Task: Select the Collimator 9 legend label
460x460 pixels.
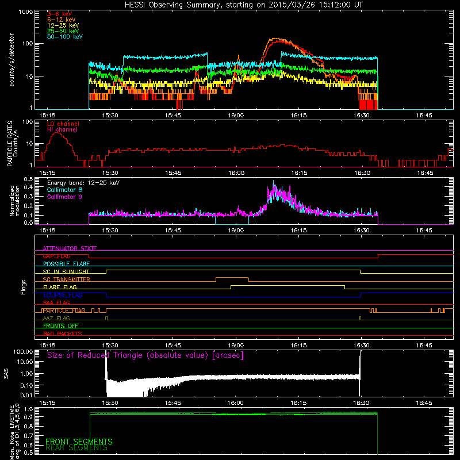Action: tap(64, 197)
